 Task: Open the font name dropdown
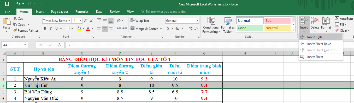pos(69,20)
